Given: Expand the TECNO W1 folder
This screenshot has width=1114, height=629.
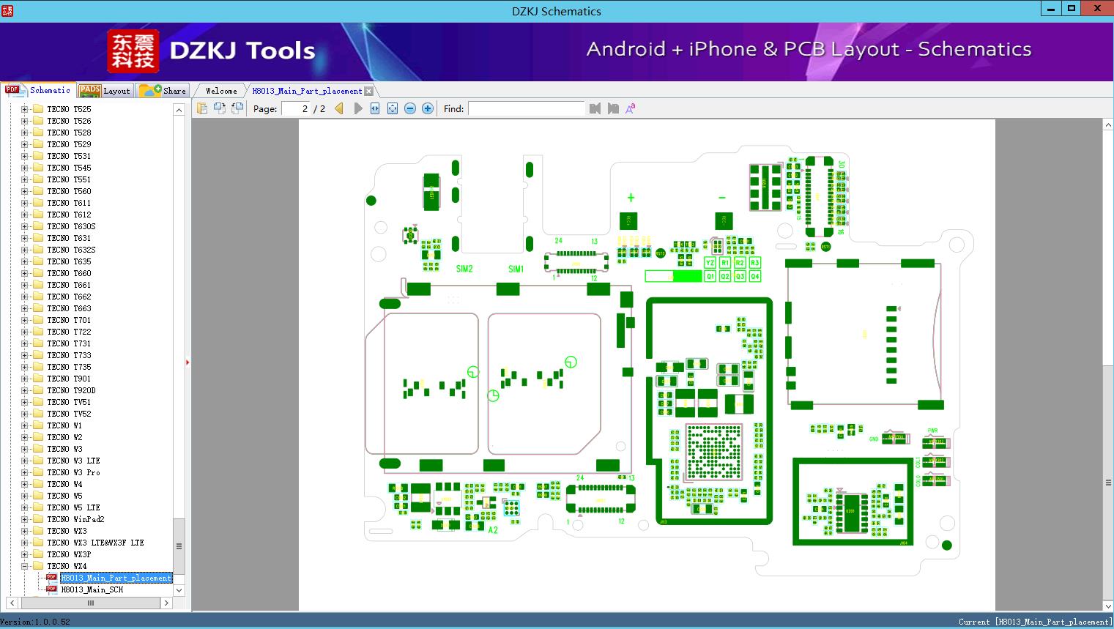Looking at the screenshot, I should (x=24, y=425).
